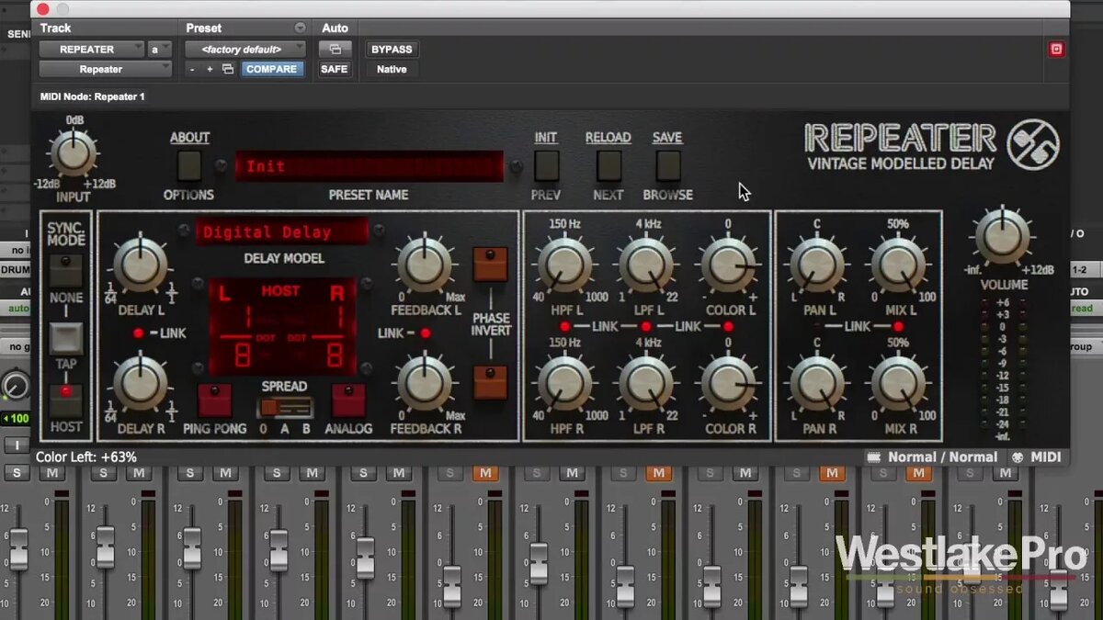This screenshot has height=620, width=1103.
Task: Click the PAN L knob
Action: [816, 265]
